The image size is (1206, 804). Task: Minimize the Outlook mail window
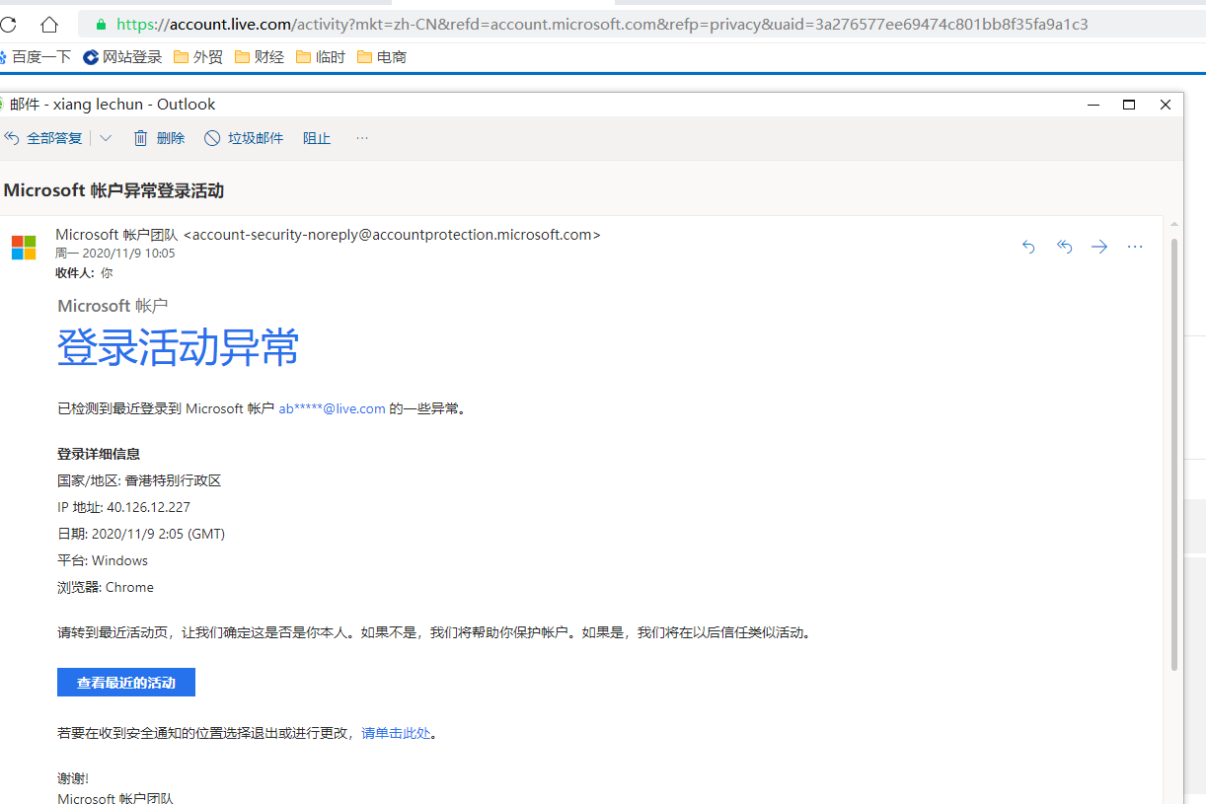click(1093, 105)
